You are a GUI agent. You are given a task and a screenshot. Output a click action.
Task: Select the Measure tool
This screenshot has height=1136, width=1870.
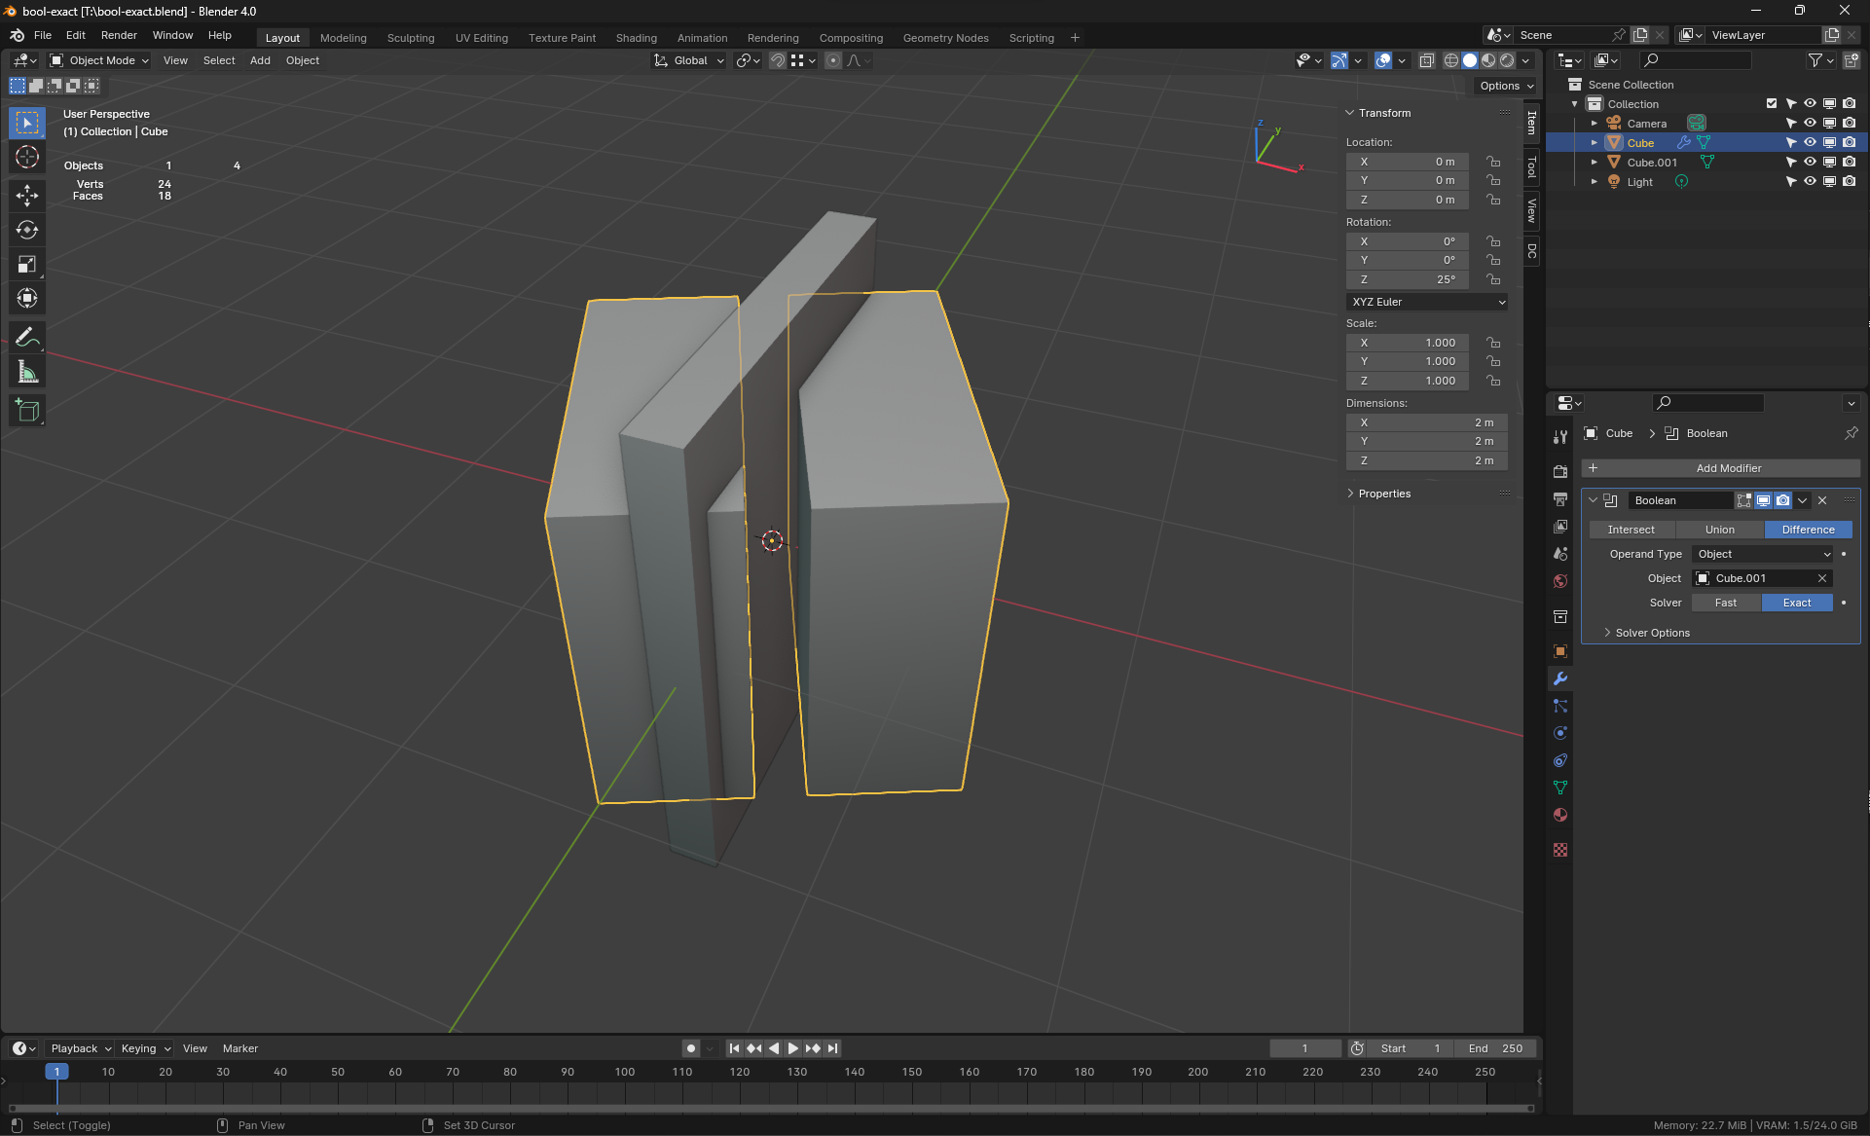coord(27,372)
